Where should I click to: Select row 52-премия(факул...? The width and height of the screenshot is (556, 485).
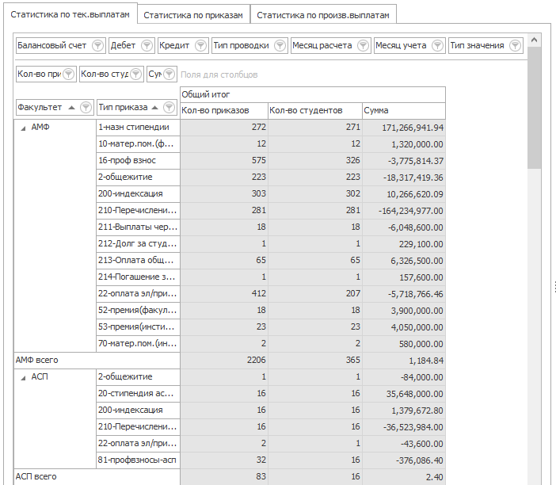pos(138,311)
